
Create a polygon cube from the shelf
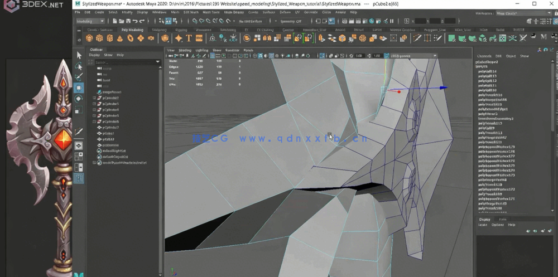99,38
